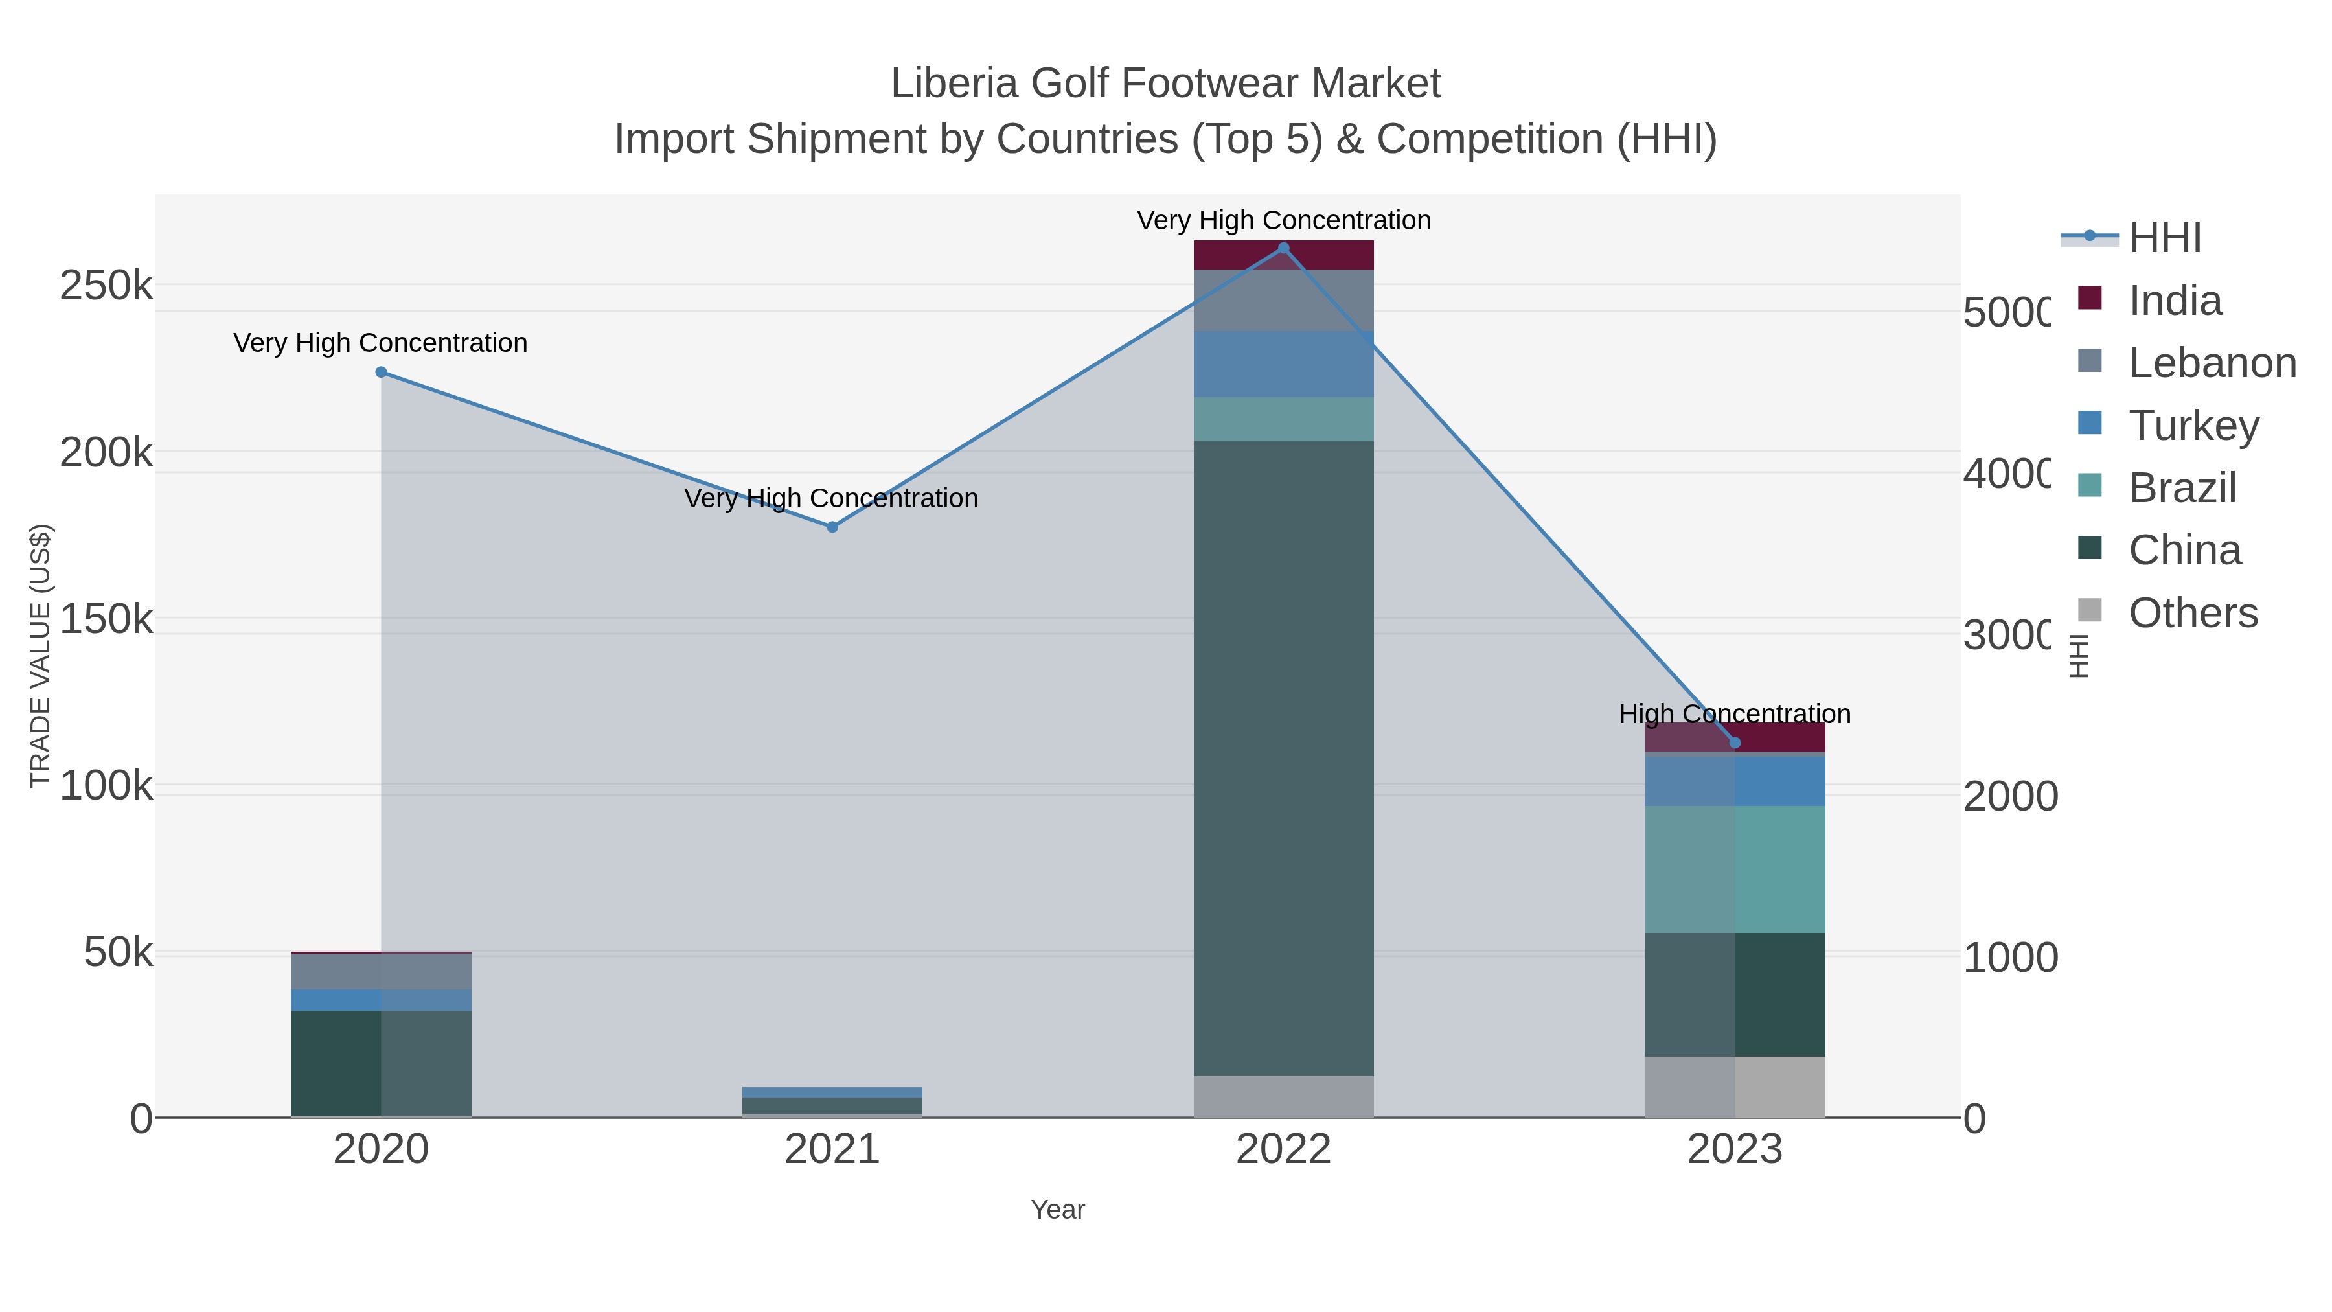This screenshot has width=2332, height=1312.
Task: Select the 2022 HHI data point
Action: tap(1284, 248)
